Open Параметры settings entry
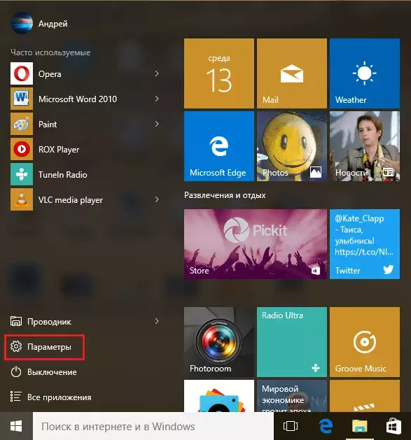This screenshot has height=440, width=411. (44, 347)
